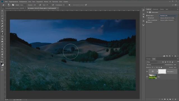Toggle airbrush mode in options bar
The image size is (179, 101).
click(x=53, y=5)
